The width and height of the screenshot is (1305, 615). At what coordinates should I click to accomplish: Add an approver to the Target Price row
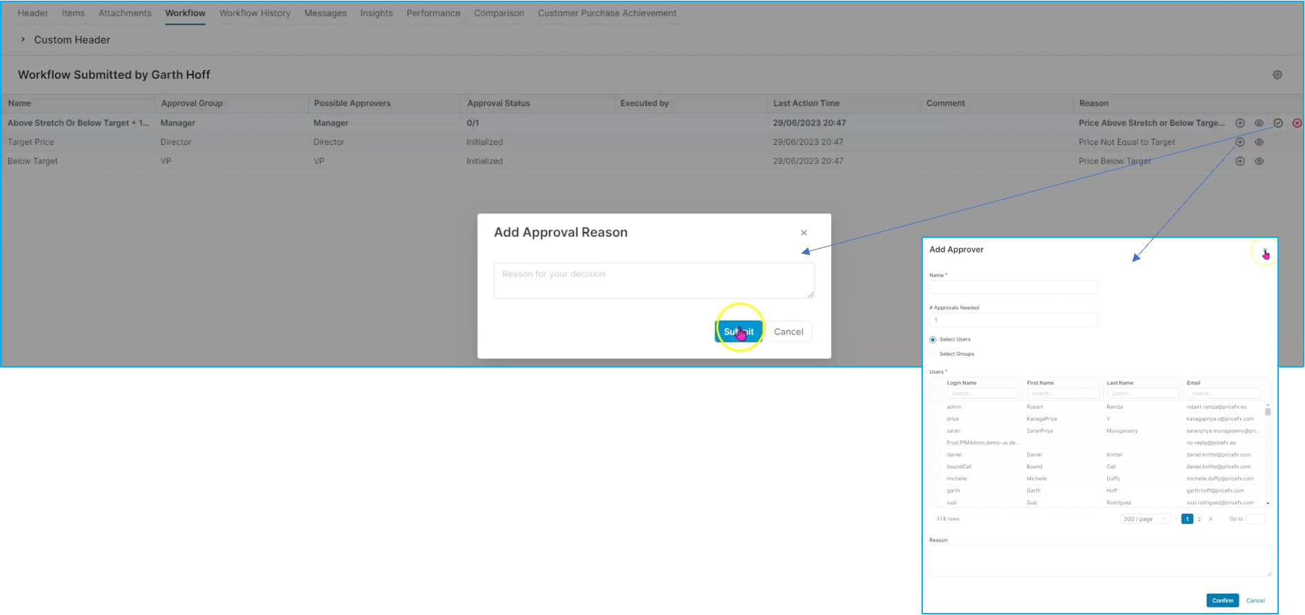(x=1239, y=142)
